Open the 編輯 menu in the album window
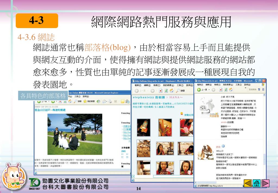Image resolution: width=278 pixels, height=193 pixels. pos(147,85)
